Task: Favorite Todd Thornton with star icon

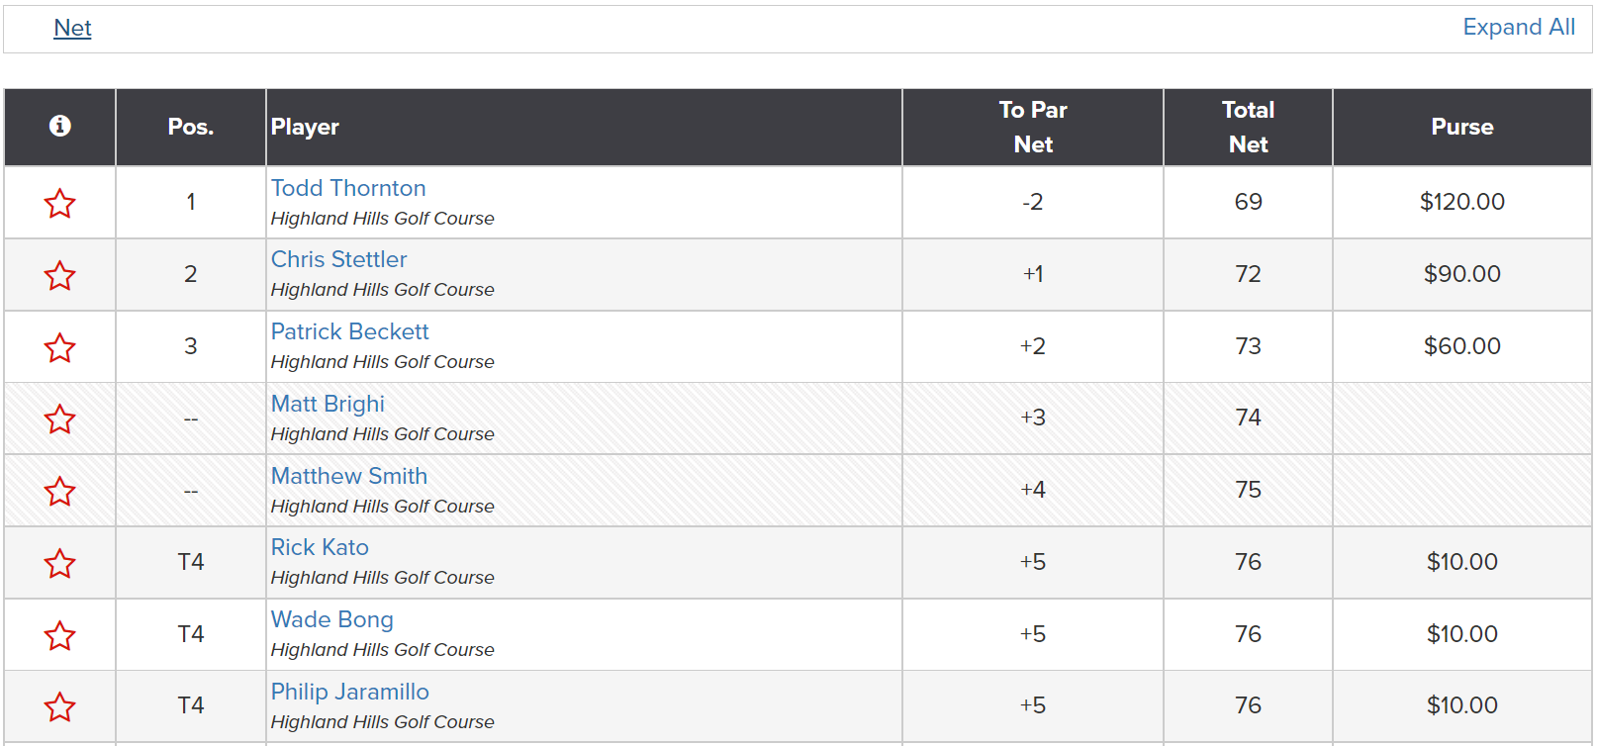Action: pos(59,203)
